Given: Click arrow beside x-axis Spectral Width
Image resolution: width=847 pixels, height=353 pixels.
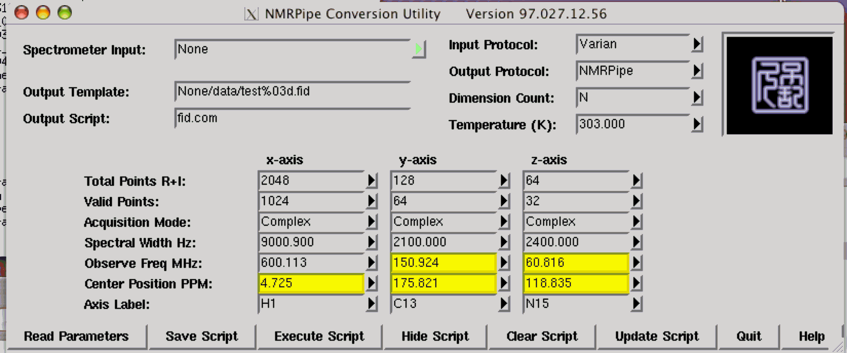Looking at the screenshot, I should (372, 242).
